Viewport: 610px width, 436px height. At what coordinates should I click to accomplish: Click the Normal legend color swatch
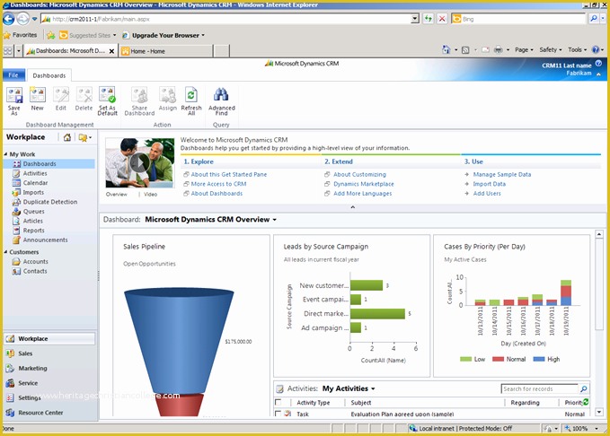tap(498, 359)
